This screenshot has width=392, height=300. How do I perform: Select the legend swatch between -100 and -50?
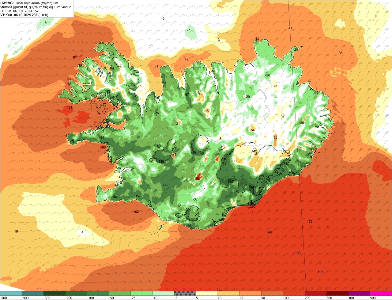pyautogui.click(x=98, y=293)
